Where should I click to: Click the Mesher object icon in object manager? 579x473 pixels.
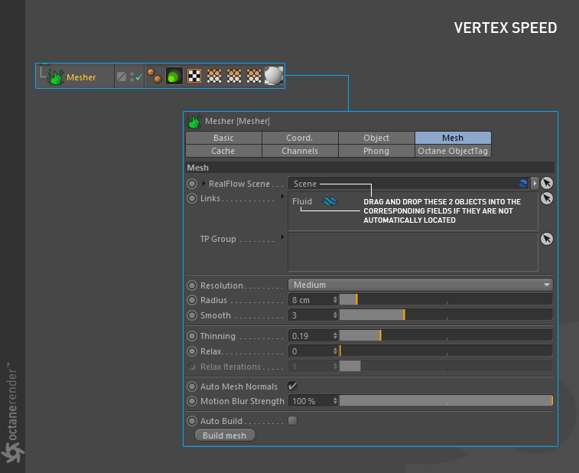click(x=55, y=77)
